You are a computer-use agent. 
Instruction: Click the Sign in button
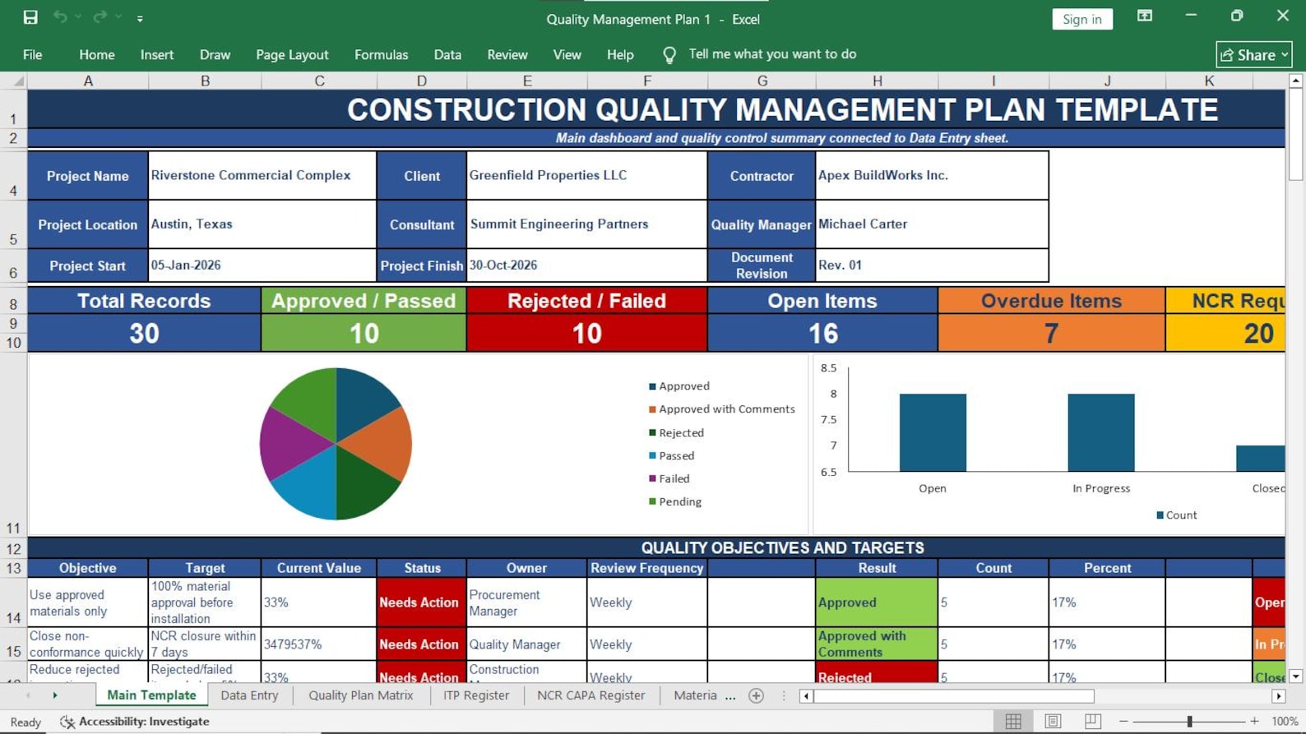click(1081, 19)
